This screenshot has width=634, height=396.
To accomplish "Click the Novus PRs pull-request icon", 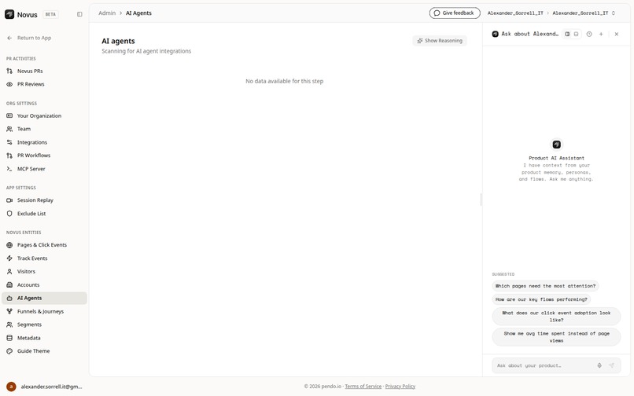I will pyautogui.click(x=9, y=71).
